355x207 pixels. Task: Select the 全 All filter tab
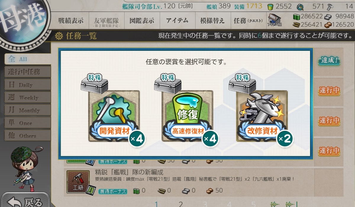click(x=28, y=59)
